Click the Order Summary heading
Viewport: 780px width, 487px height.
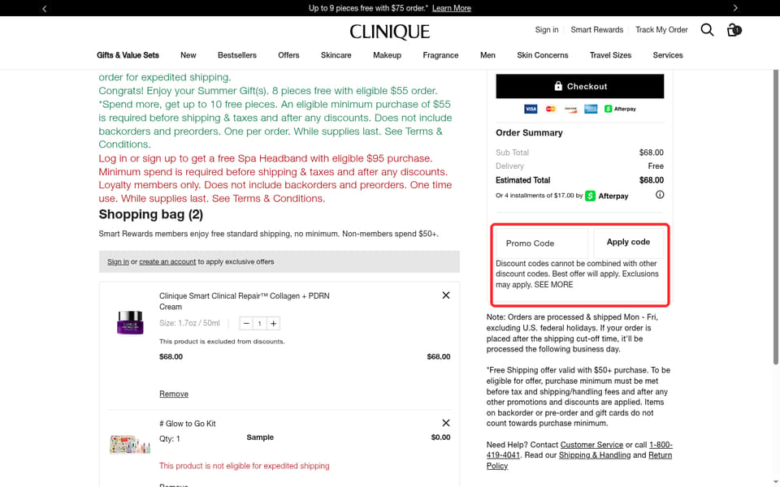click(529, 132)
